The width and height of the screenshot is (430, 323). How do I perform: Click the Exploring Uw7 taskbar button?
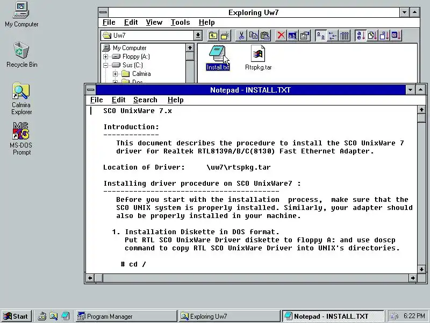tap(230, 317)
